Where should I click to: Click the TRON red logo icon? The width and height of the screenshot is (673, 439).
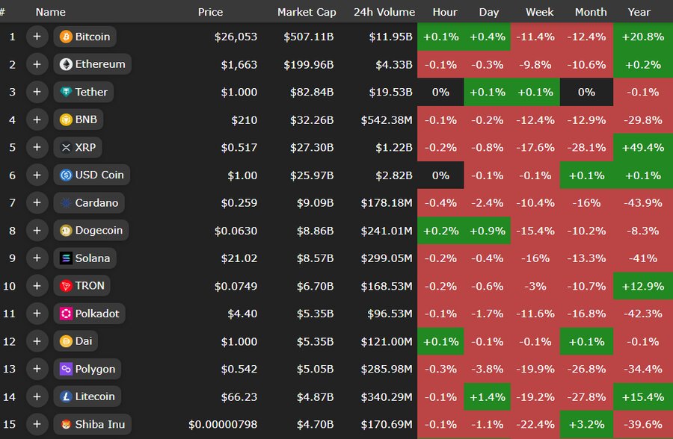point(66,286)
